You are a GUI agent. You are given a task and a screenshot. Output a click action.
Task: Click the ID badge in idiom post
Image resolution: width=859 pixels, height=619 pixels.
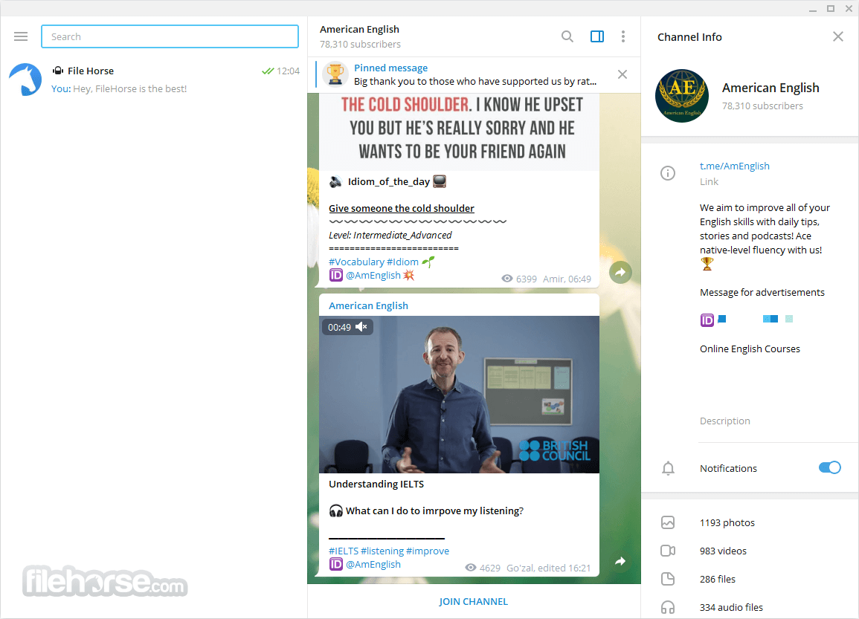pos(335,275)
